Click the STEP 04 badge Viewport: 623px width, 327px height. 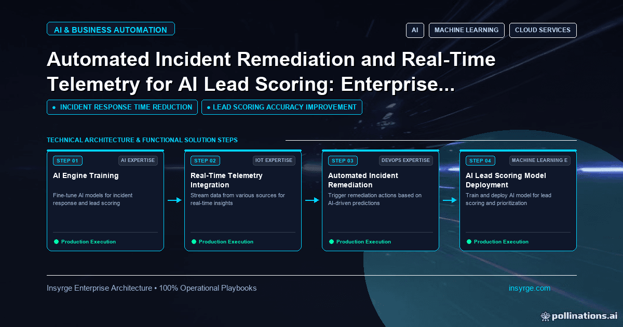[480, 160]
